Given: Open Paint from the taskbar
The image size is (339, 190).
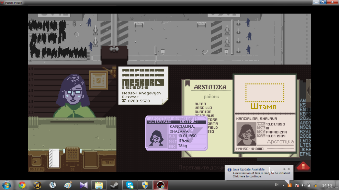Looking at the screenshot, I should (68, 185).
